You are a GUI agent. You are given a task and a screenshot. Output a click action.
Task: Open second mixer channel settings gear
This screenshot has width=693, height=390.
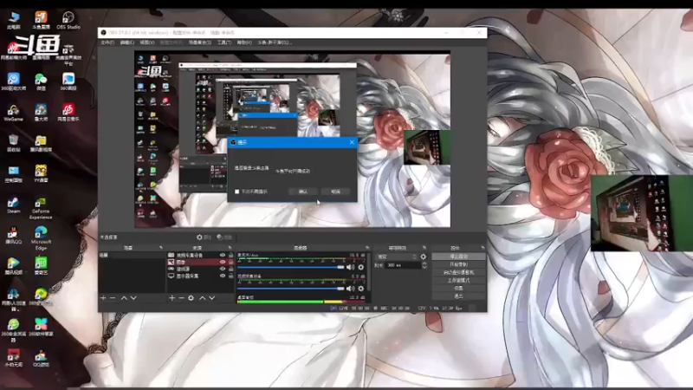point(361,289)
